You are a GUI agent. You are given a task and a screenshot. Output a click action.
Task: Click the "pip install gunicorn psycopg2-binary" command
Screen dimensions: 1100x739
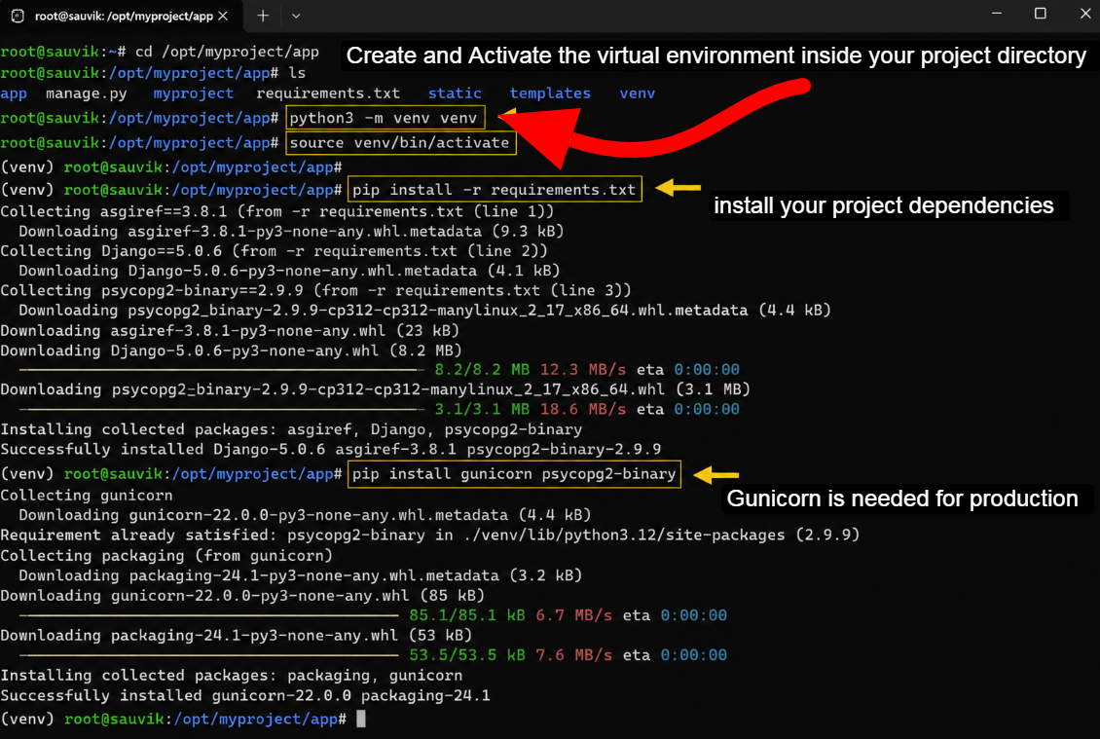(x=514, y=474)
